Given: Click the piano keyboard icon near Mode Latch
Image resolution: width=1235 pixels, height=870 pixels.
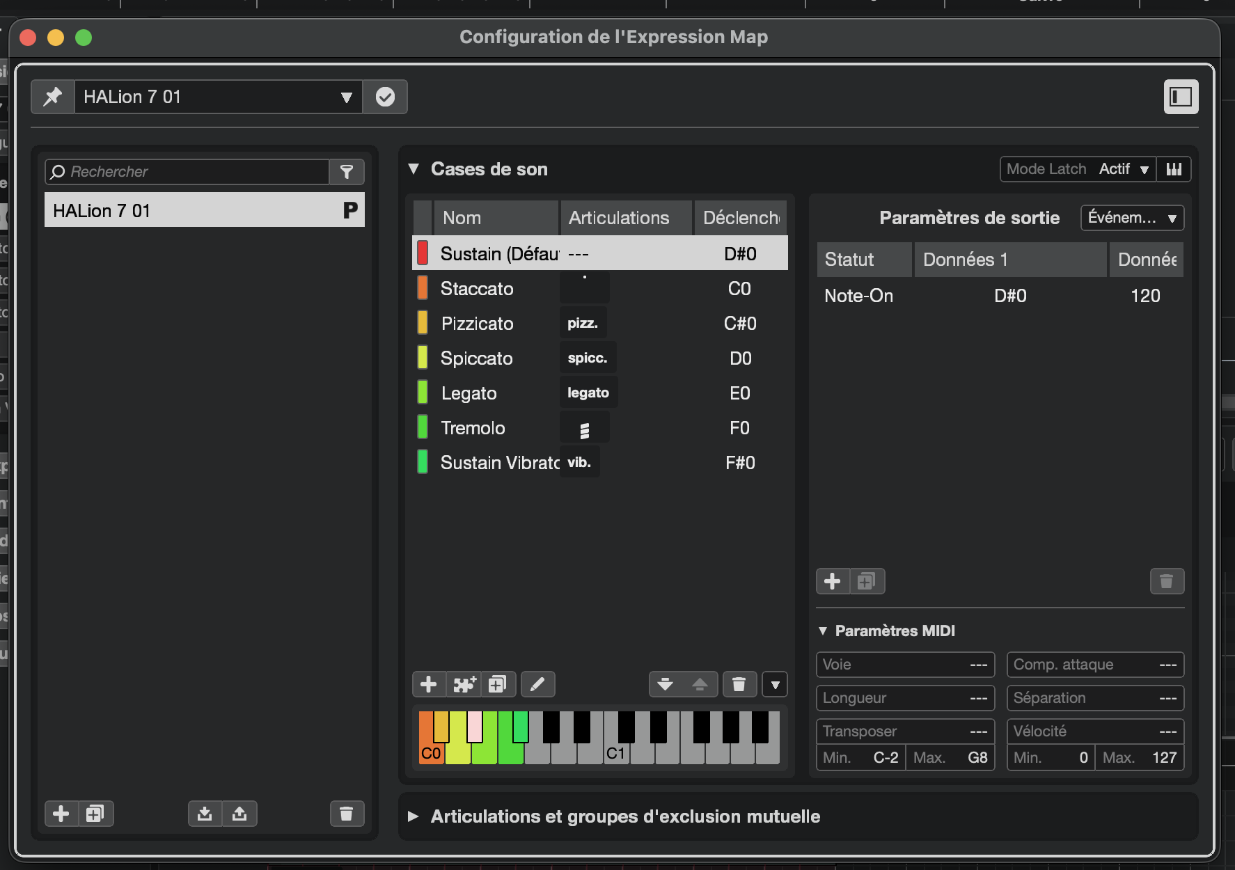Looking at the screenshot, I should click(1174, 169).
